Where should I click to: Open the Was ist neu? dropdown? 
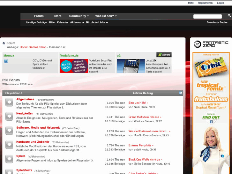pos(106,16)
